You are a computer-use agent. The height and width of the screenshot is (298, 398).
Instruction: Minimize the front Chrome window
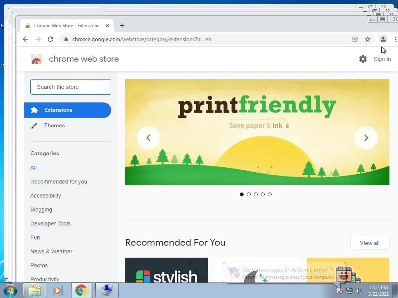click(x=373, y=19)
